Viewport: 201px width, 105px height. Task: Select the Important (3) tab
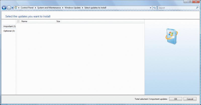10,26
